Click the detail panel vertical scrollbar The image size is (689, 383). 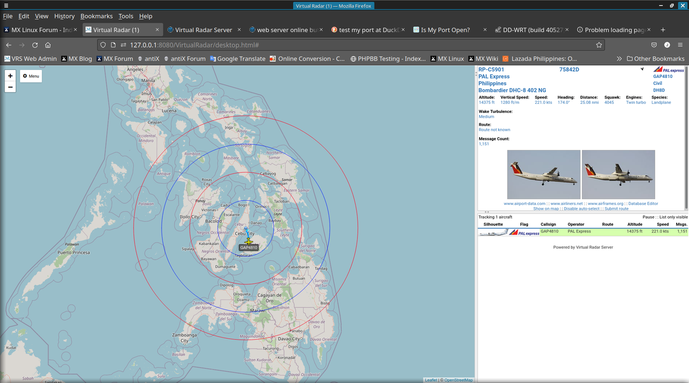[x=686, y=138]
